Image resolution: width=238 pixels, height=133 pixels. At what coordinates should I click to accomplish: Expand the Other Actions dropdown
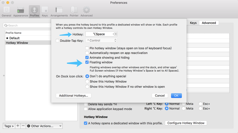coord(44,126)
